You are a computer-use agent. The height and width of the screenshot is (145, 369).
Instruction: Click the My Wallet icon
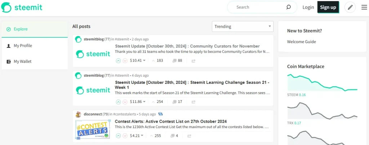coord(9,62)
